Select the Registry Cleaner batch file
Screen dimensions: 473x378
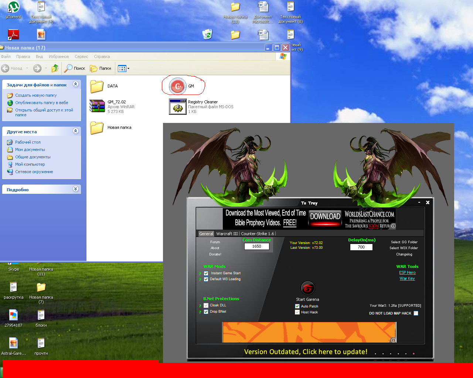click(x=177, y=107)
